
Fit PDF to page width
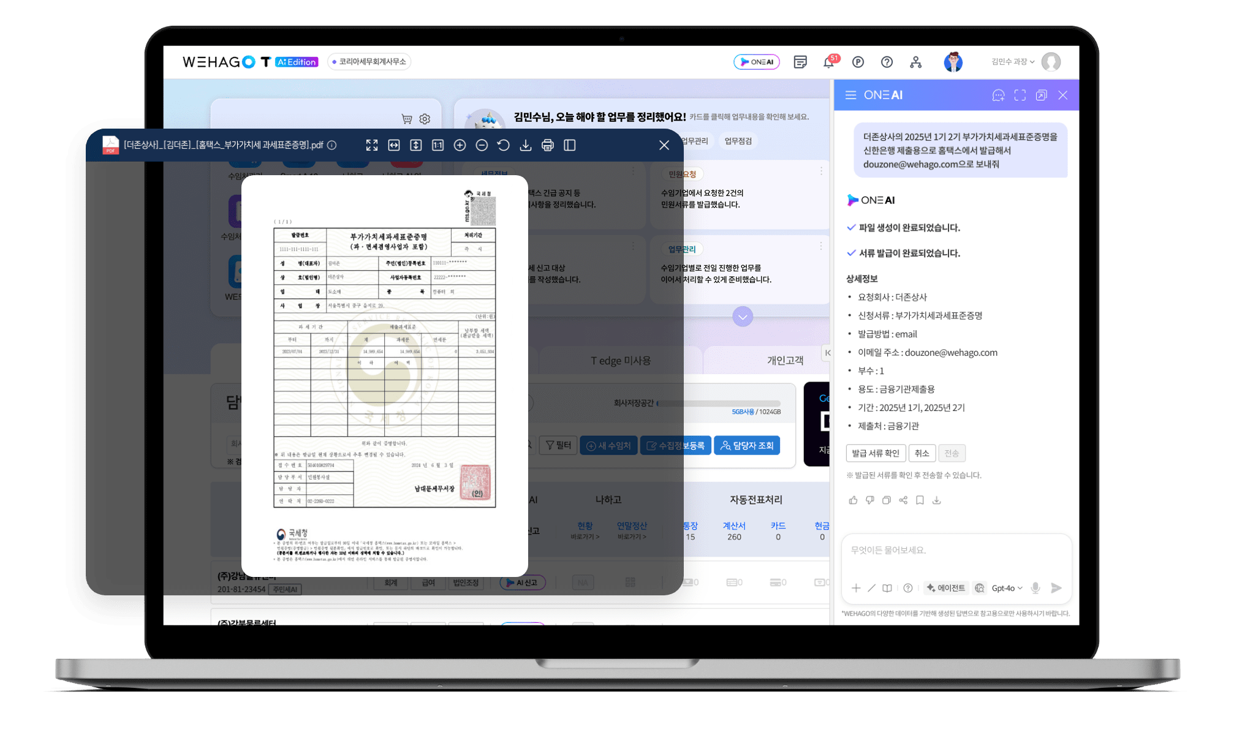coord(394,145)
